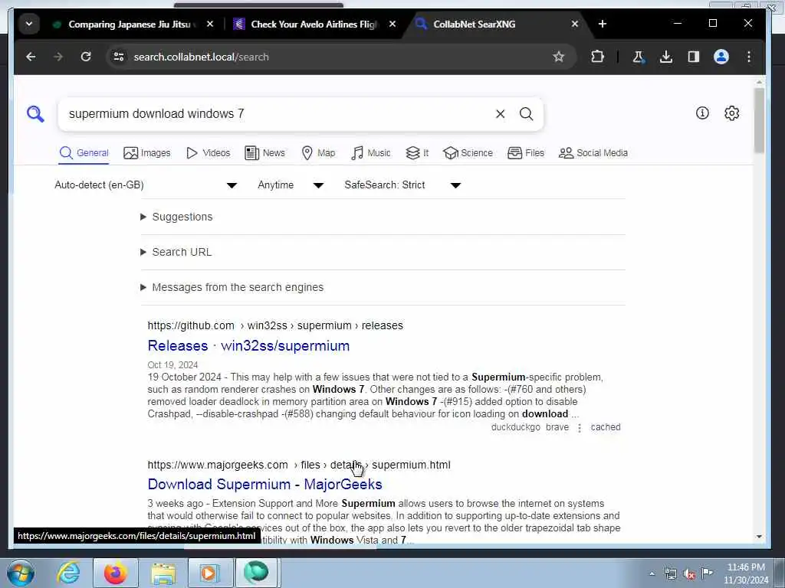Reload the current page
The width and height of the screenshot is (785, 588).
[x=86, y=57]
